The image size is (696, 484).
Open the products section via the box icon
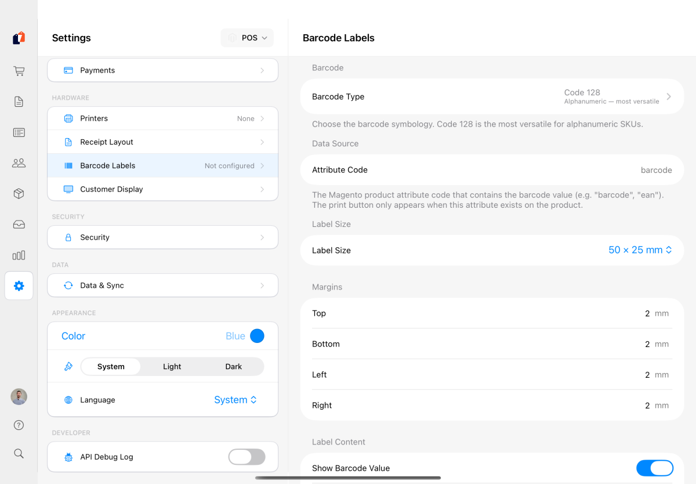[x=19, y=194]
